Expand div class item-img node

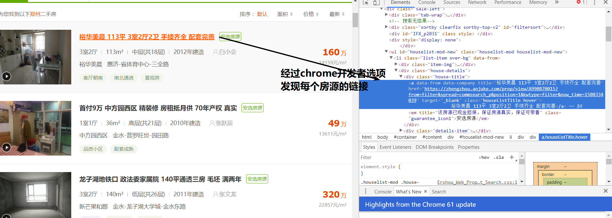(x=396, y=64)
